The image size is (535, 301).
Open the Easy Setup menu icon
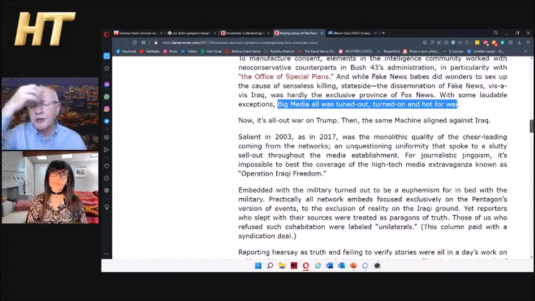coord(527,42)
